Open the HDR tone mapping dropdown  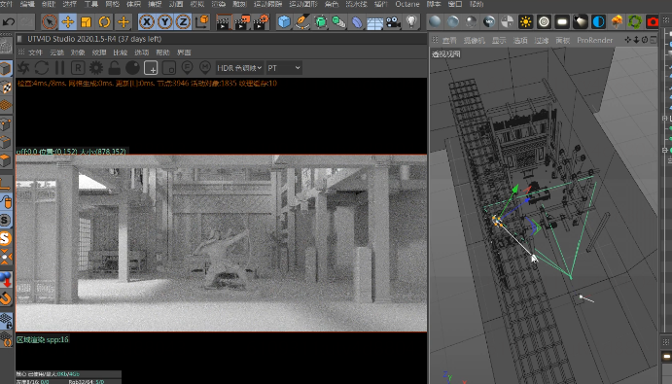click(239, 68)
